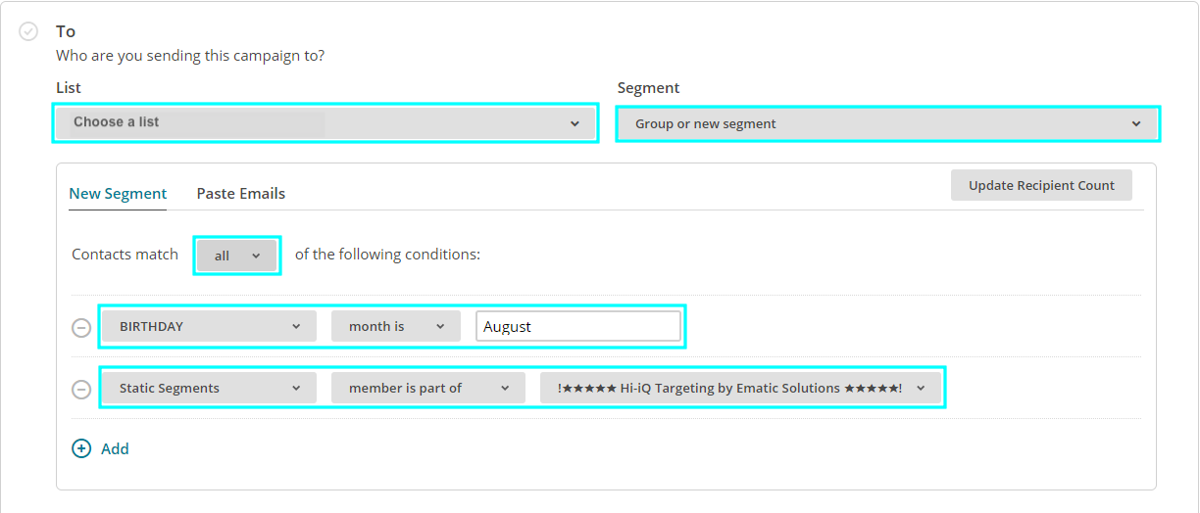The image size is (1200, 513).
Task: Click the Update Recipient Count button
Action: 1041,185
